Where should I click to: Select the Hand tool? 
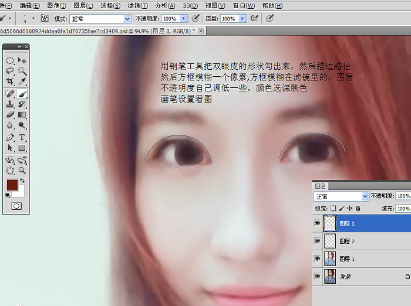pos(10,171)
